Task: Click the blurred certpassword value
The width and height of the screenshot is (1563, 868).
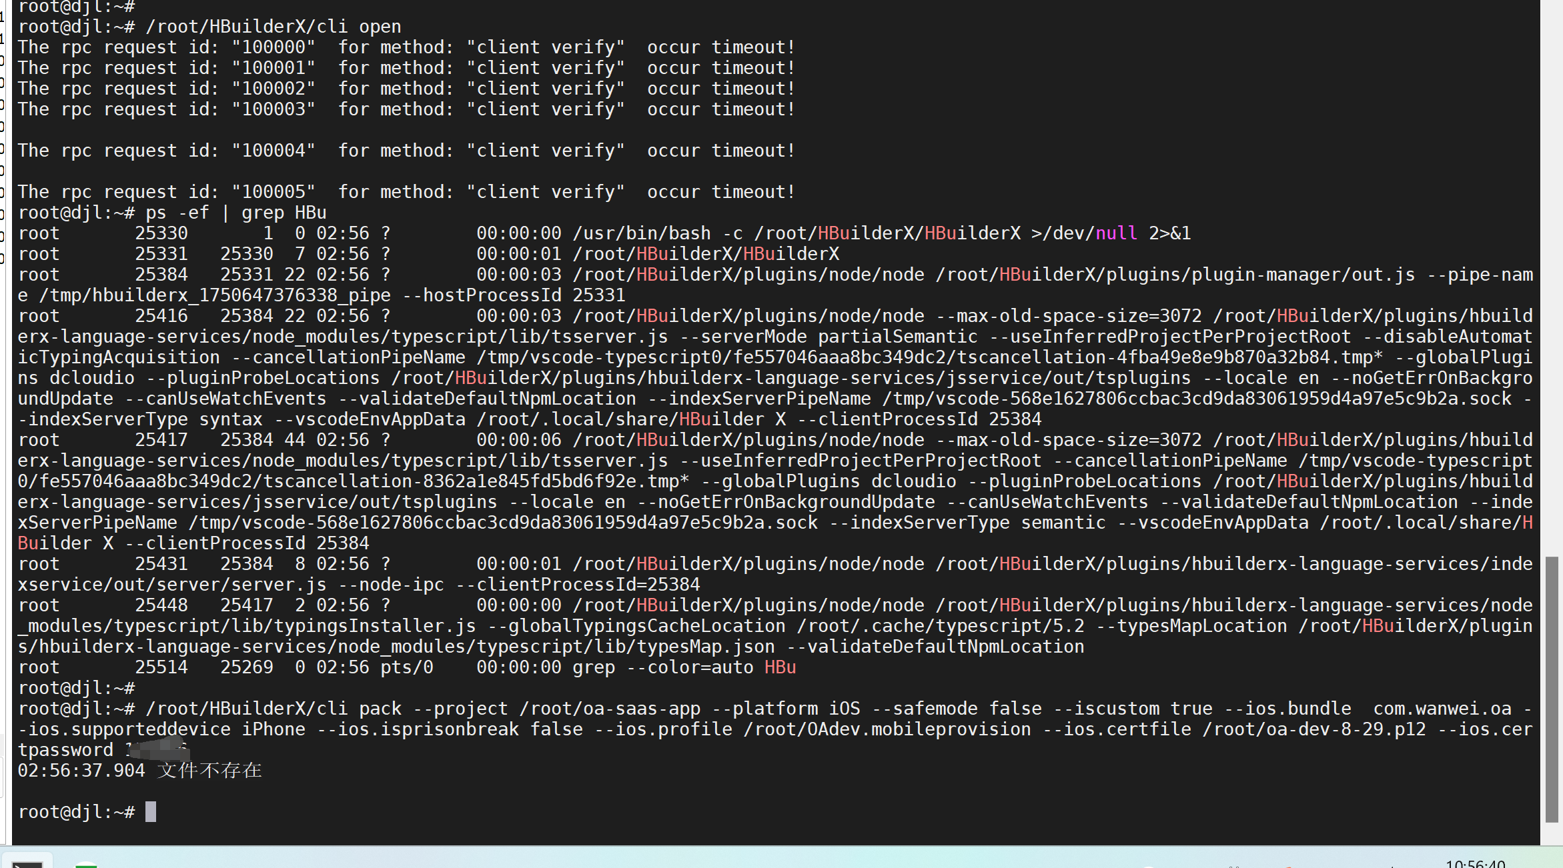Action: pyautogui.click(x=159, y=749)
